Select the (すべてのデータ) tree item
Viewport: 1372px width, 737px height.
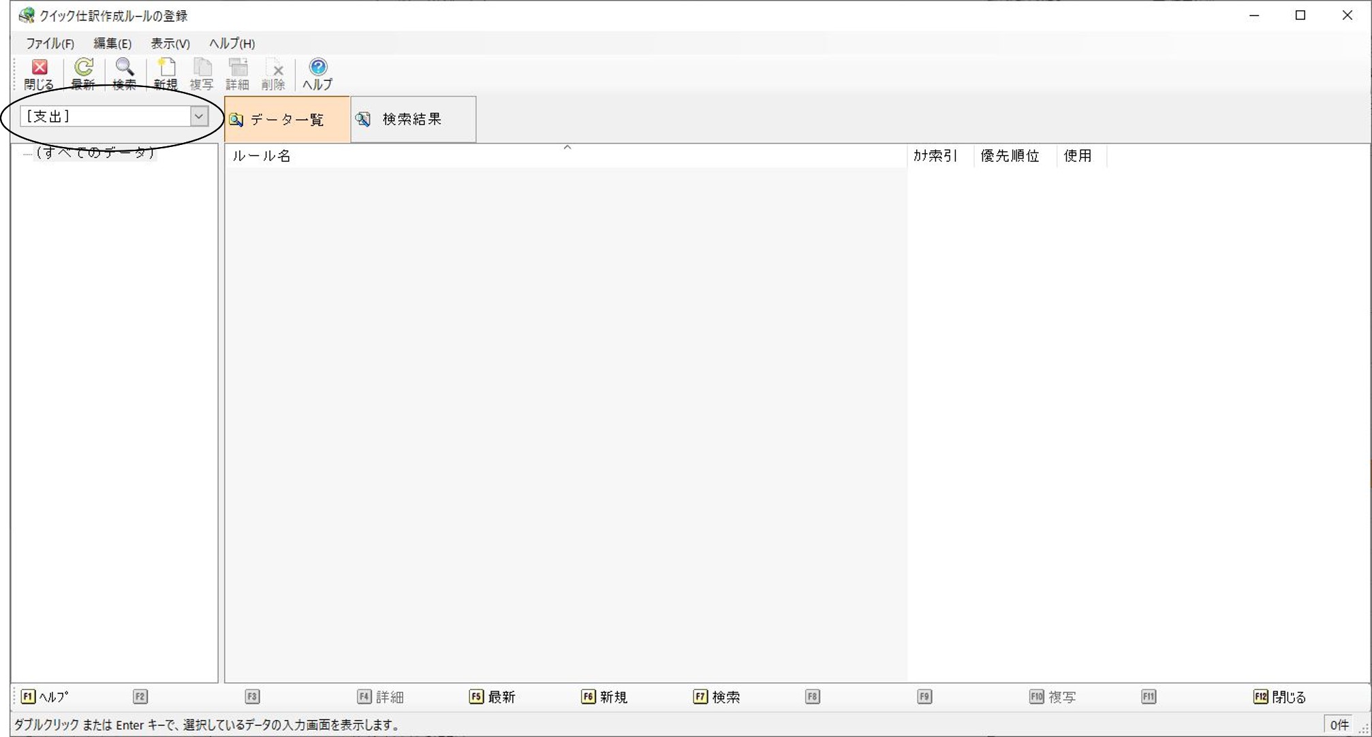[96, 152]
